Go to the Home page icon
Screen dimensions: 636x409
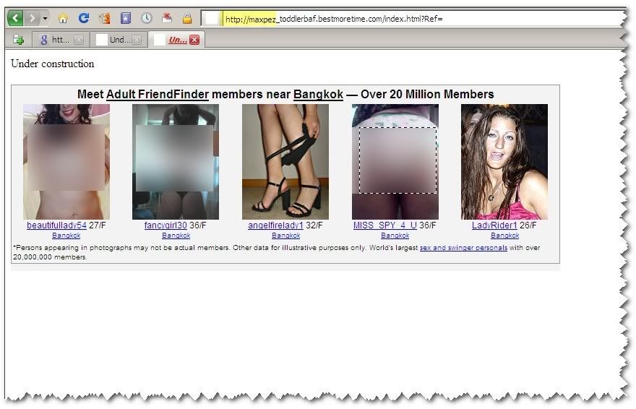click(x=63, y=18)
